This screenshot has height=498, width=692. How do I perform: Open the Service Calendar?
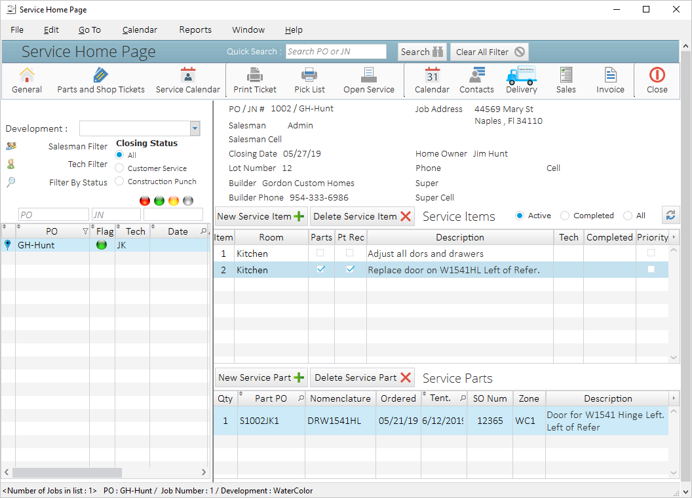click(x=187, y=81)
